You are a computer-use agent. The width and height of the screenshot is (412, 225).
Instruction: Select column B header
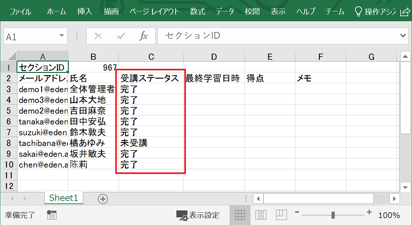[x=93, y=56]
